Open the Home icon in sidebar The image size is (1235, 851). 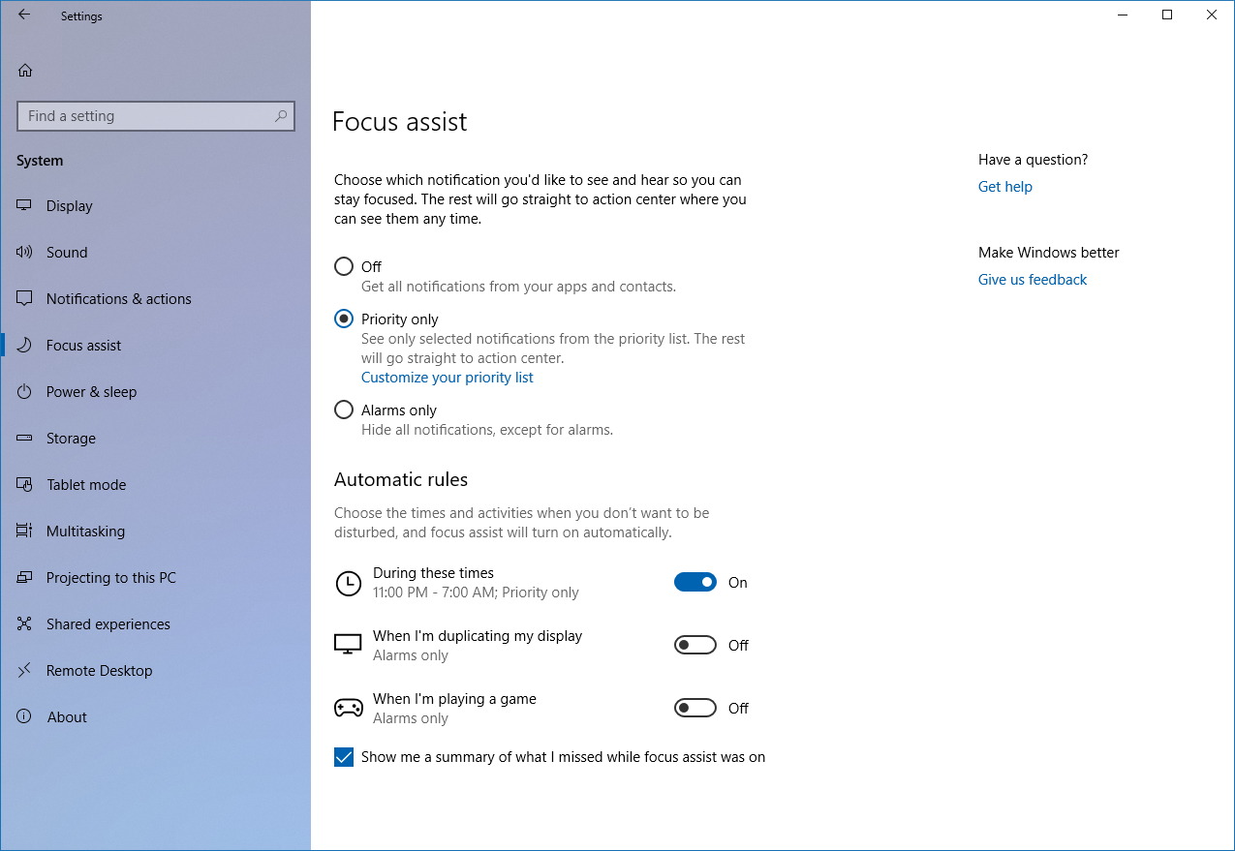click(25, 70)
